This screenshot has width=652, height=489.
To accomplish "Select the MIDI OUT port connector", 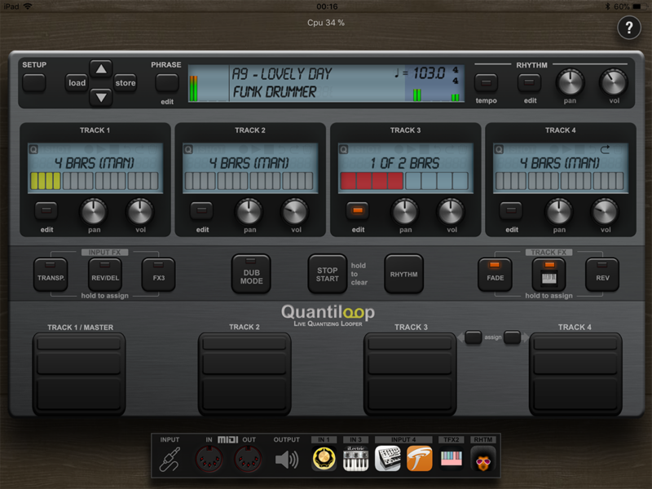I will click(x=248, y=460).
